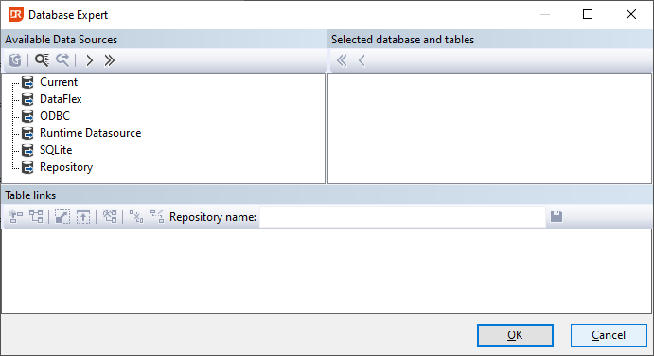Click the dashed box diagonal arrow icon
The image size is (654, 356).
tap(62, 216)
